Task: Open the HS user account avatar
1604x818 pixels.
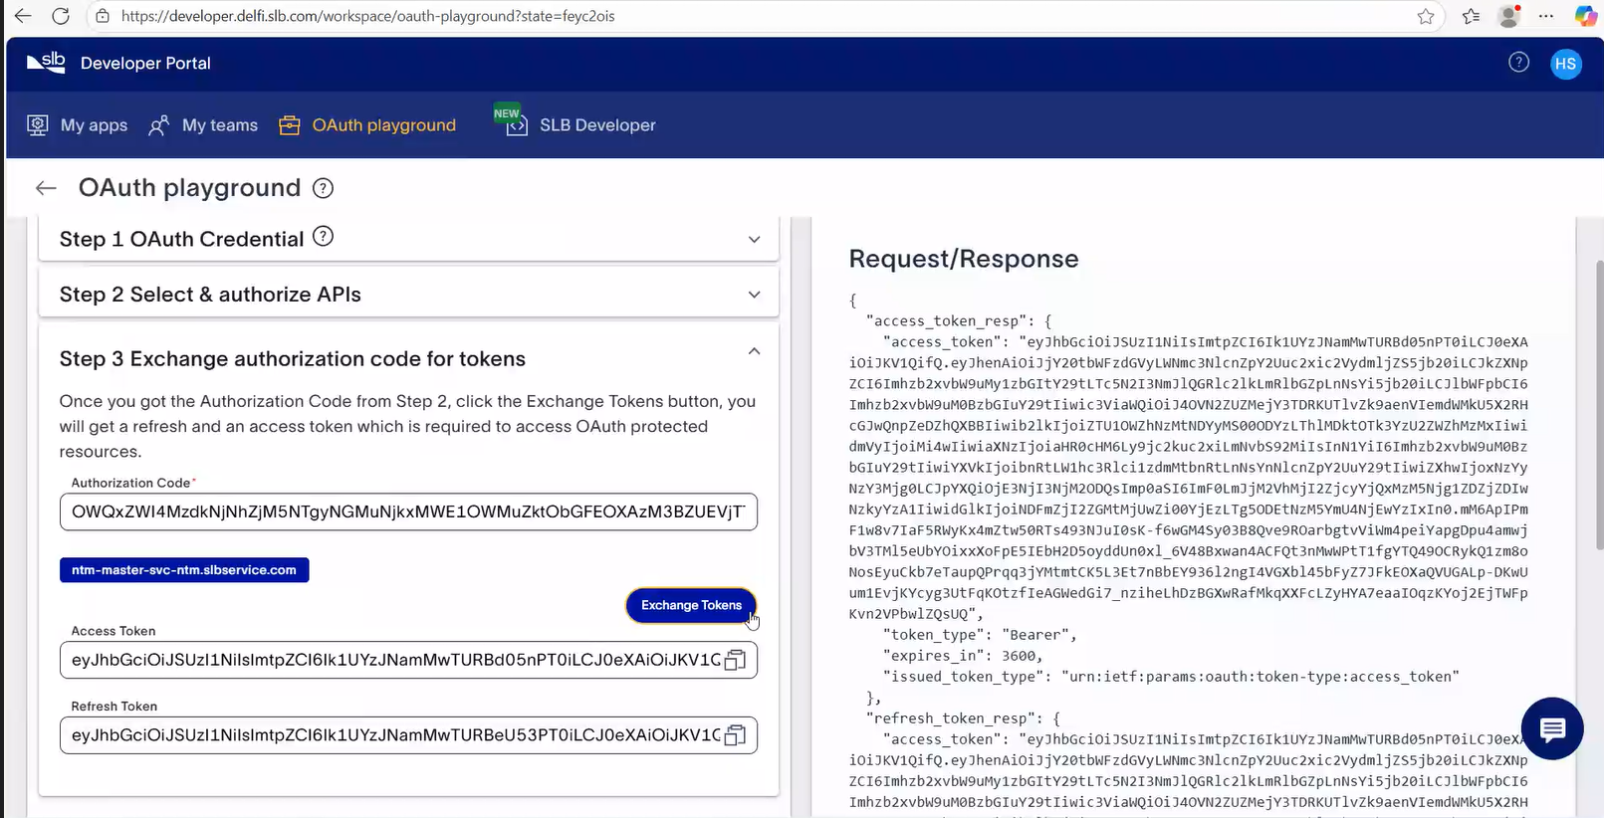Action: click(x=1565, y=64)
